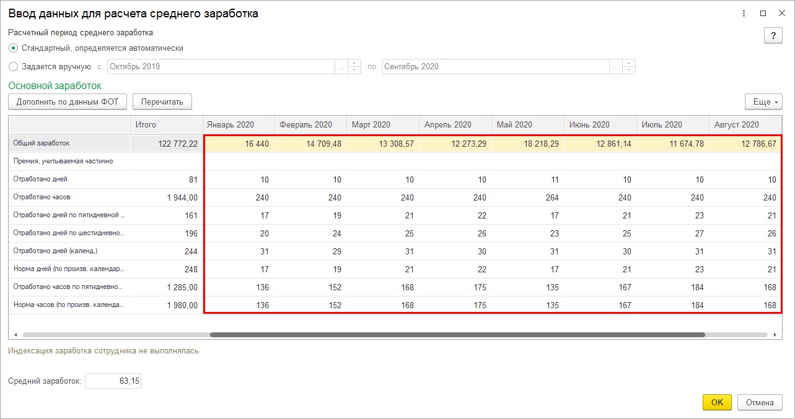This screenshot has width=795, height=419.
Task: Click the 'Июль 2020' column header
Action: pos(674,124)
